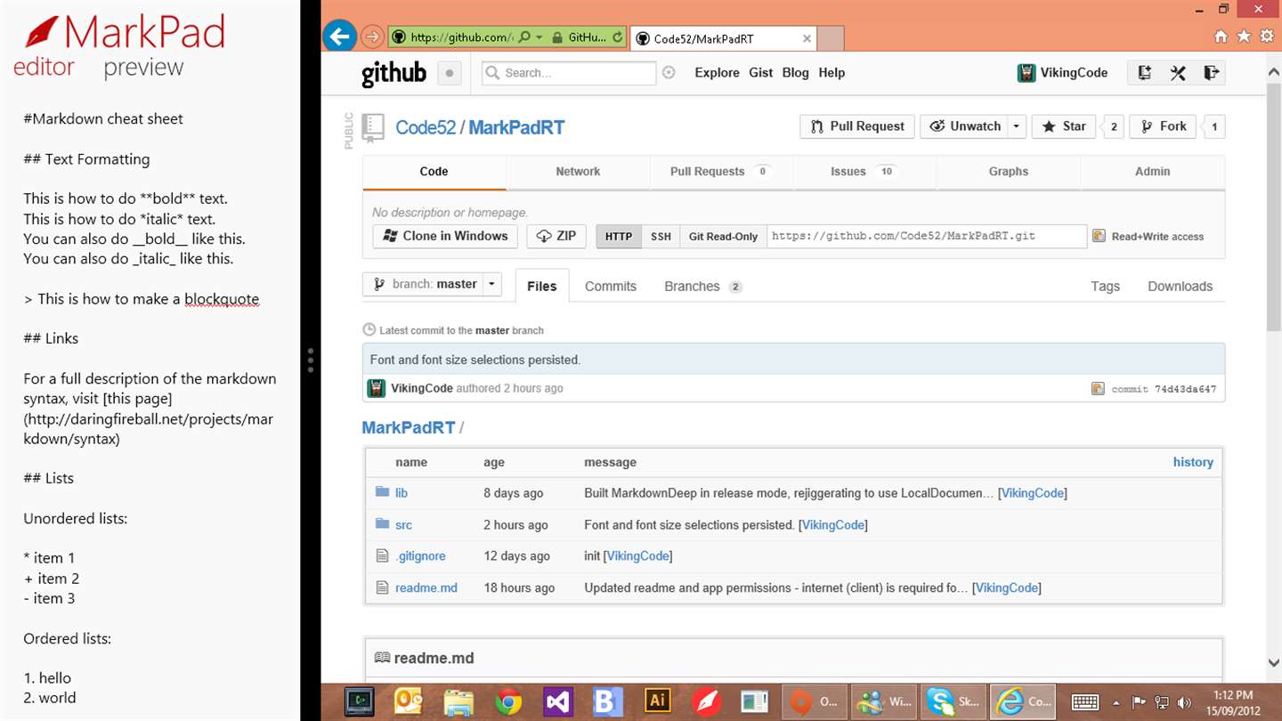Show hidden tray icons arrow
This screenshot has height=721, width=1282.
tap(1116, 702)
